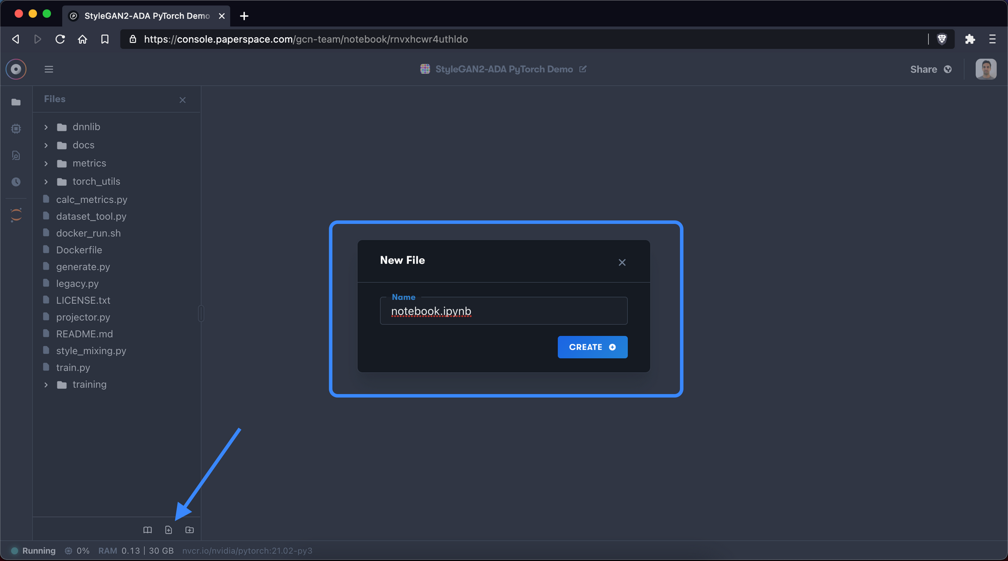The height and width of the screenshot is (561, 1008).
Task: Open the Files panel folder icon
Action: 16,102
